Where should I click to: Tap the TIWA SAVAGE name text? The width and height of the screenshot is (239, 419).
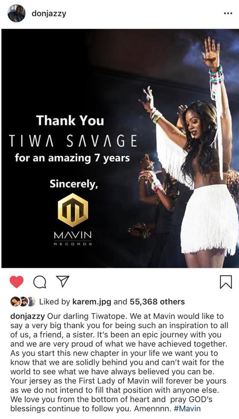click(73, 140)
